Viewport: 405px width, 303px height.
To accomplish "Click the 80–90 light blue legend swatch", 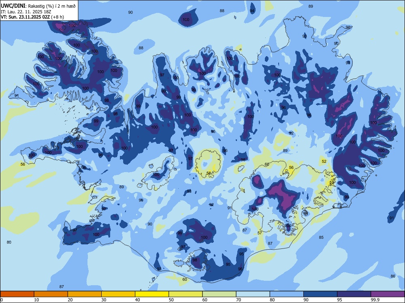I will point(287,294).
